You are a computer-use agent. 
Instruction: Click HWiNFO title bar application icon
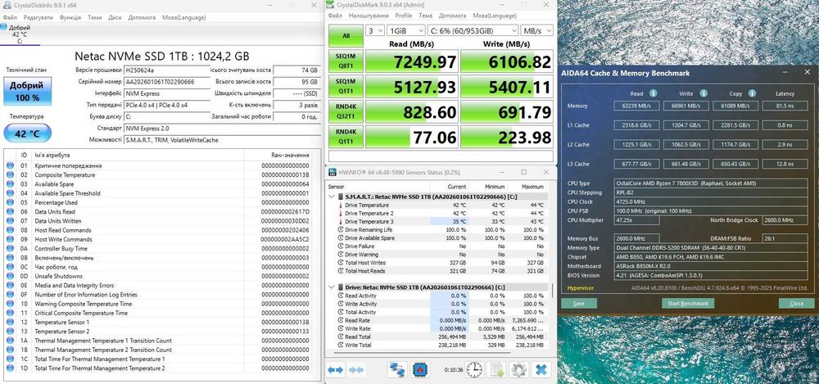[331, 172]
